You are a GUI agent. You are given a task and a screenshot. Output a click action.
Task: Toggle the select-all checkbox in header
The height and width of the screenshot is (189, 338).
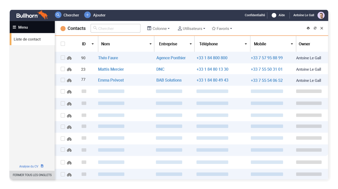(x=63, y=44)
